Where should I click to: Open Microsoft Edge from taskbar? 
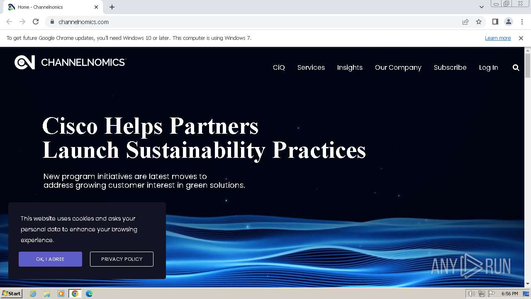(89, 294)
